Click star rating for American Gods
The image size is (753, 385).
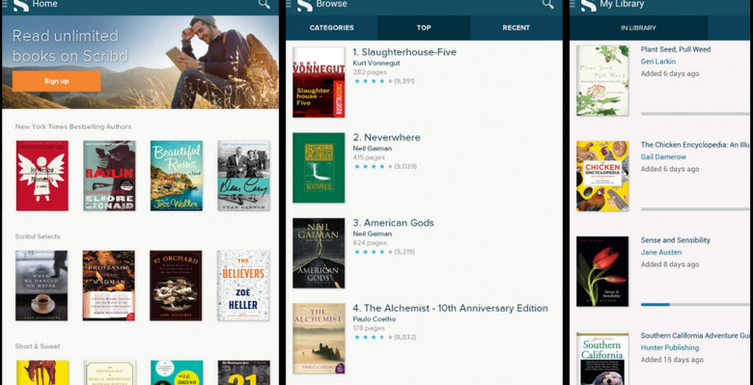tap(374, 252)
